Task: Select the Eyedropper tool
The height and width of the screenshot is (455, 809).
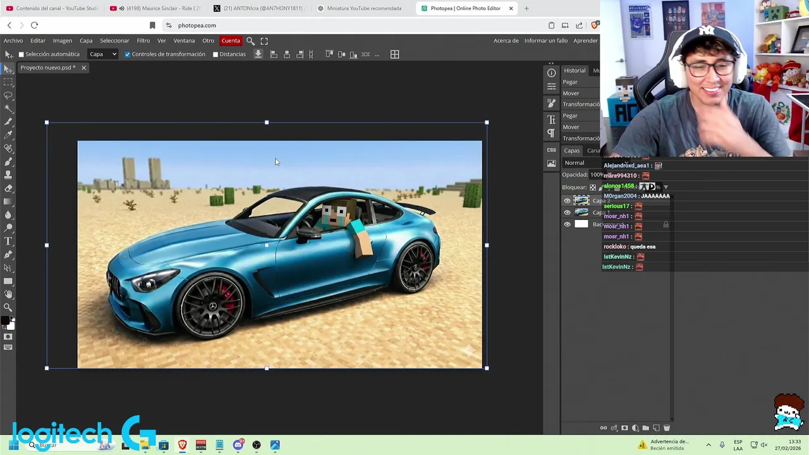Action: [x=8, y=135]
